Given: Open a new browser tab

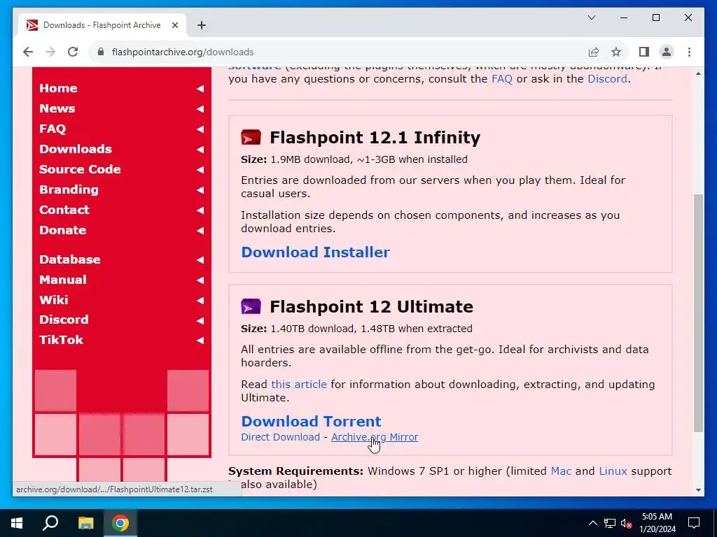Looking at the screenshot, I should click(202, 25).
